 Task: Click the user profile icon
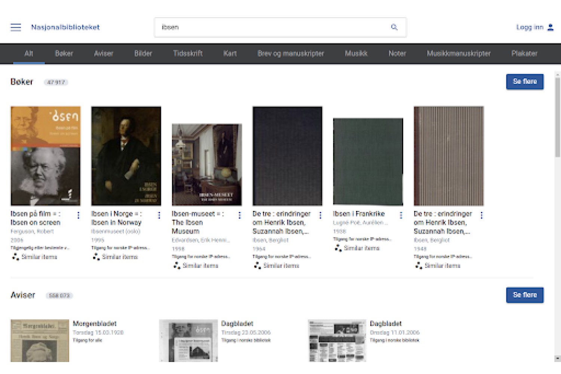(x=550, y=27)
